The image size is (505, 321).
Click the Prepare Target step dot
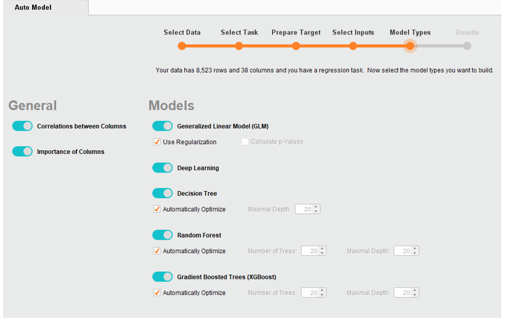(295, 46)
